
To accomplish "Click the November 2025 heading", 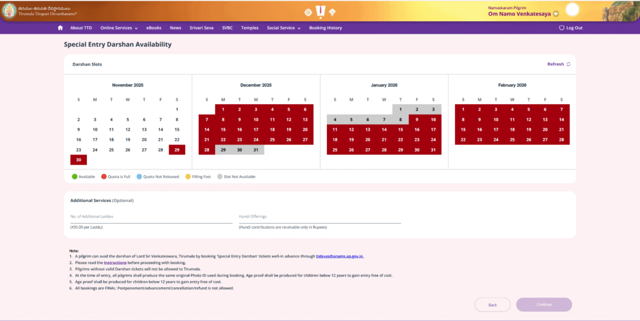I will pos(127,85).
